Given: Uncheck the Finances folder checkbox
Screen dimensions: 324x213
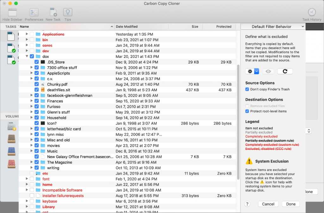Looking at the screenshot, I should (x=37, y=101).
